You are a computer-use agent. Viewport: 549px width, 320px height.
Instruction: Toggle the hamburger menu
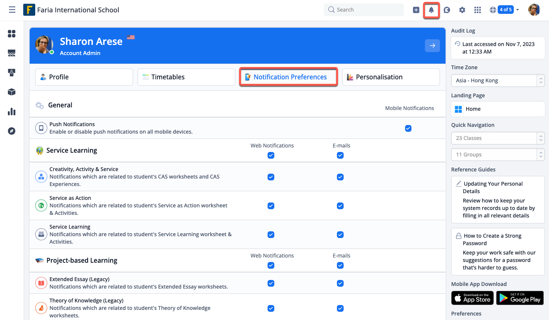coord(12,10)
